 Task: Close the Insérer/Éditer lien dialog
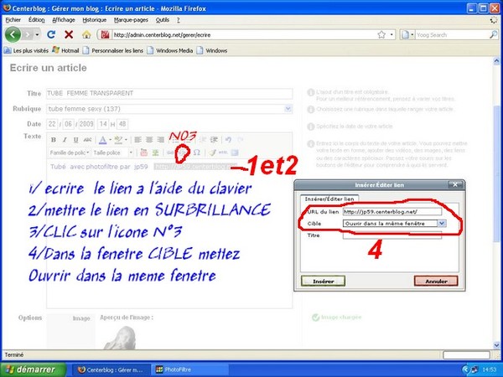[x=455, y=184]
